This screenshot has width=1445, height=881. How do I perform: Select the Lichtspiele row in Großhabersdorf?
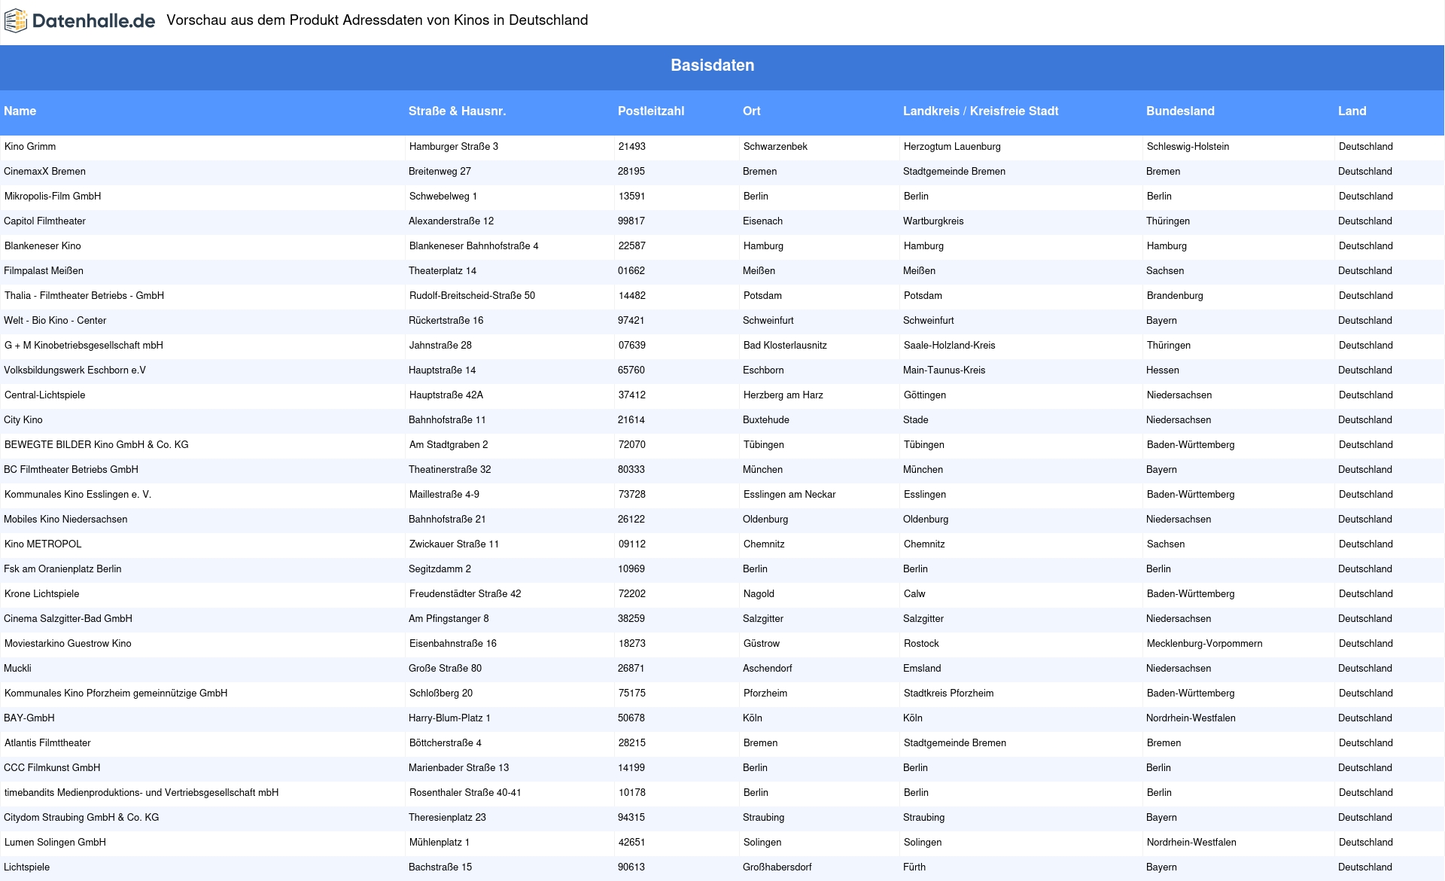[x=27, y=867]
